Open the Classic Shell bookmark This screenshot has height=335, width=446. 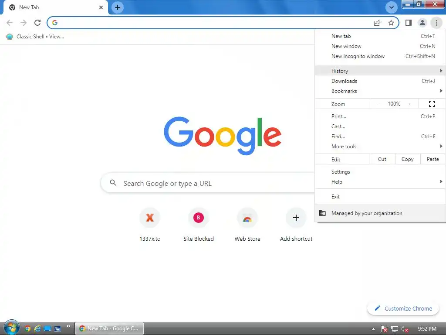[35, 37]
